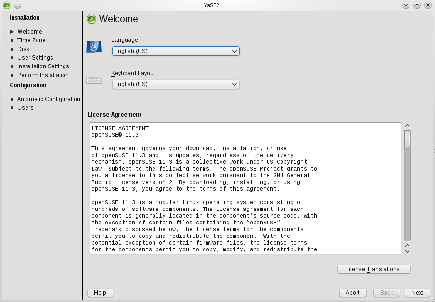This screenshot has width=435, height=302.
Task: Select the Welcome step in sidebar
Action: (29, 32)
